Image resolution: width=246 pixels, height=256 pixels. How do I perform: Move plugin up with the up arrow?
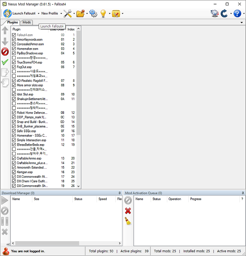[5, 30]
